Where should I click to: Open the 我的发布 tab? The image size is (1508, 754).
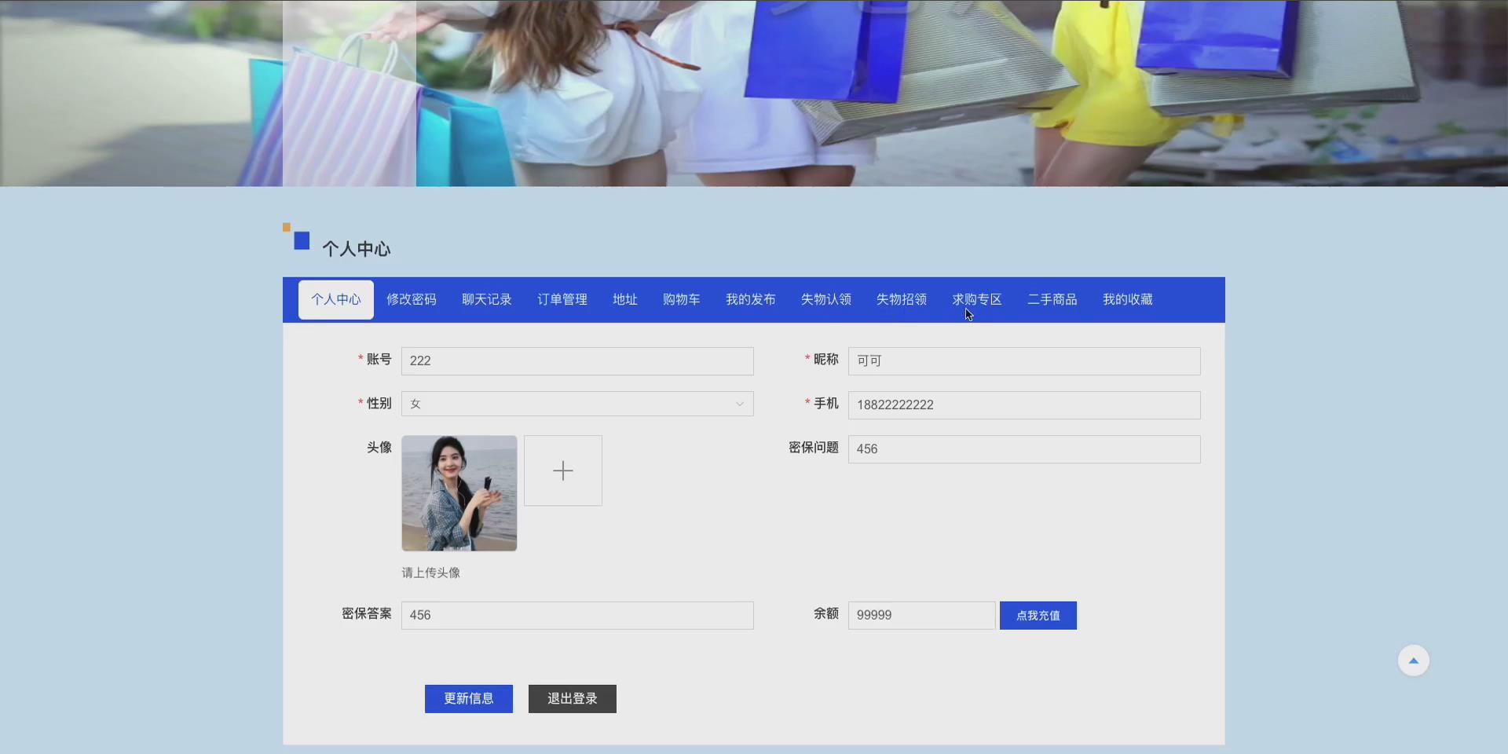pyautogui.click(x=749, y=299)
